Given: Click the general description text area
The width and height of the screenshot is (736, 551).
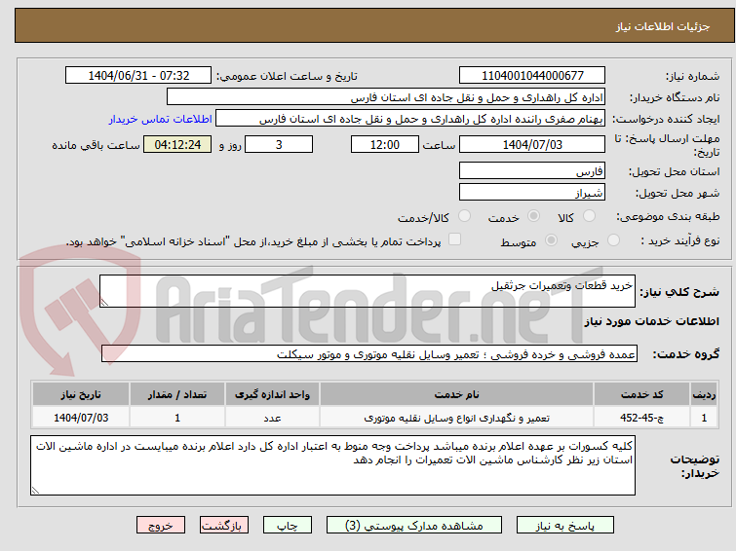Looking at the screenshot, I should coord(368,291).
